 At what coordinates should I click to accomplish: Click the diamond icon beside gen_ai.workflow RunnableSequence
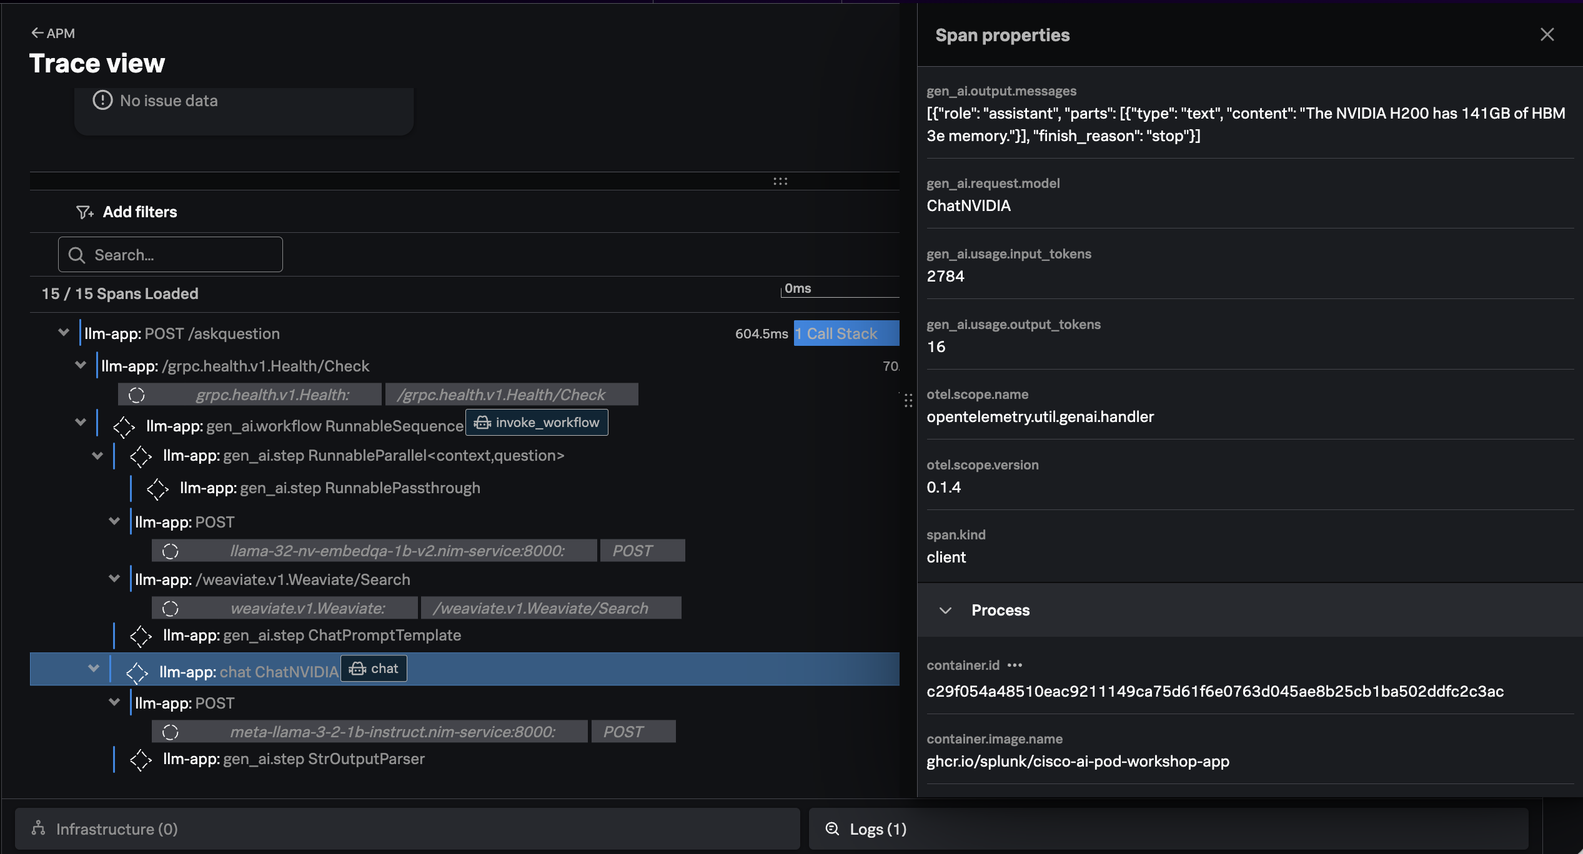[x=124, y=426]
